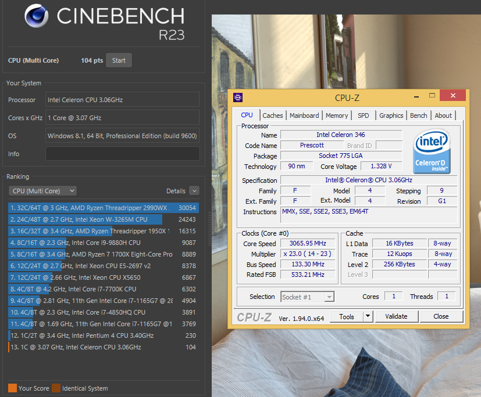Select ranking row i7-1165G7 at 2.81 GHz
The width and height of the screenshot is (481, 397).
pos(104,301)
